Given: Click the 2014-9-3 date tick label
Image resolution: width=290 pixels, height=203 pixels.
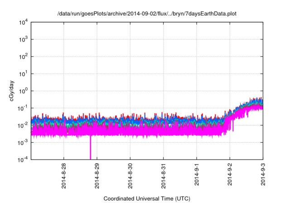Looking at the screenshot, I should [263, 174].
